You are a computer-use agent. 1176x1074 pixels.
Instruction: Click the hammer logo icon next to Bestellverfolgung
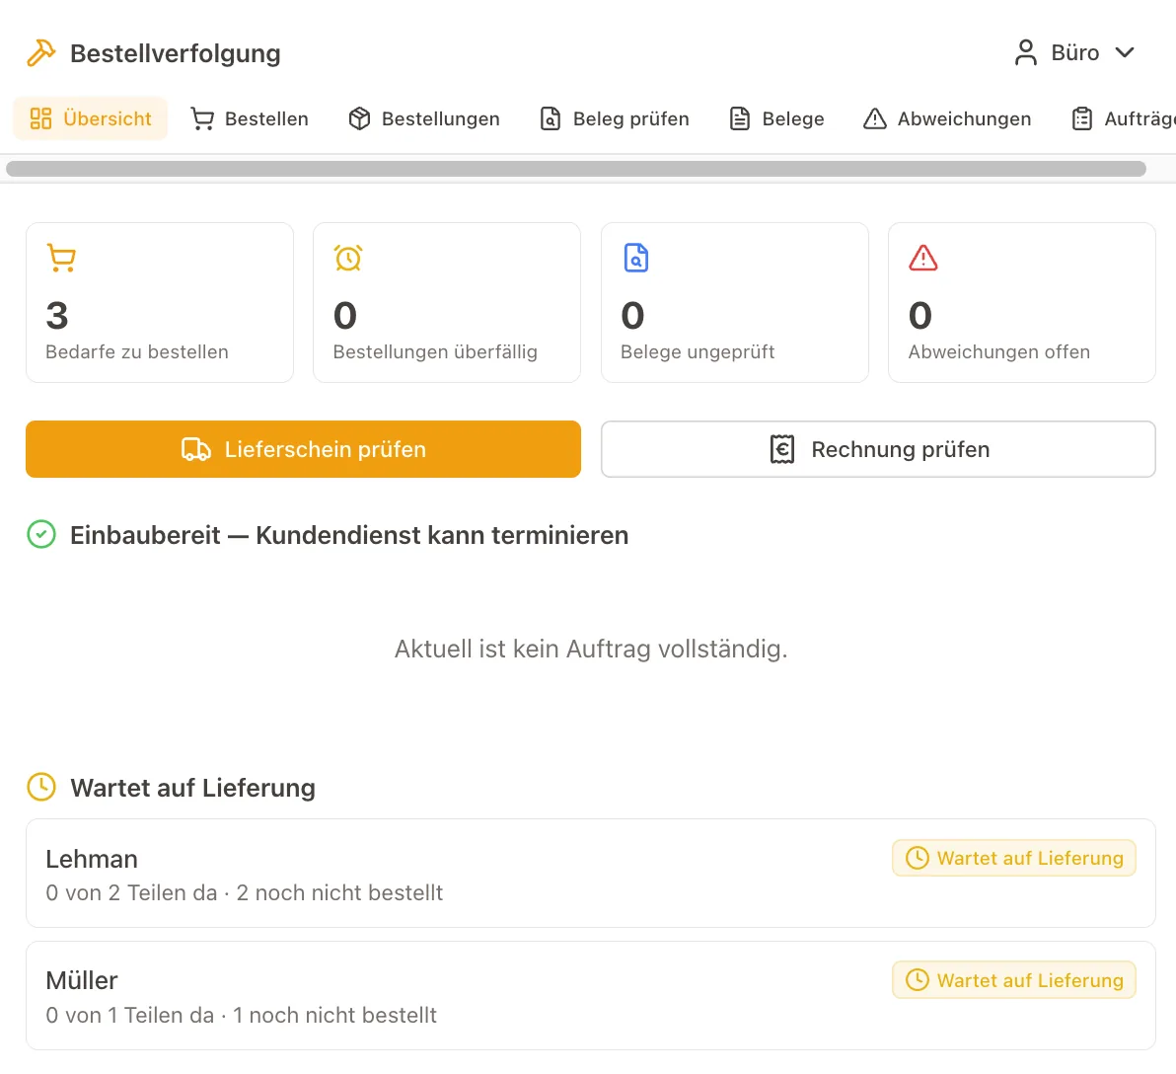[x=41, y=53]
